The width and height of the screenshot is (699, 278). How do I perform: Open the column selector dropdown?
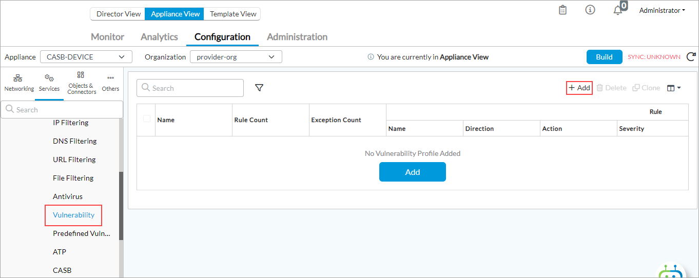(673, 88)
